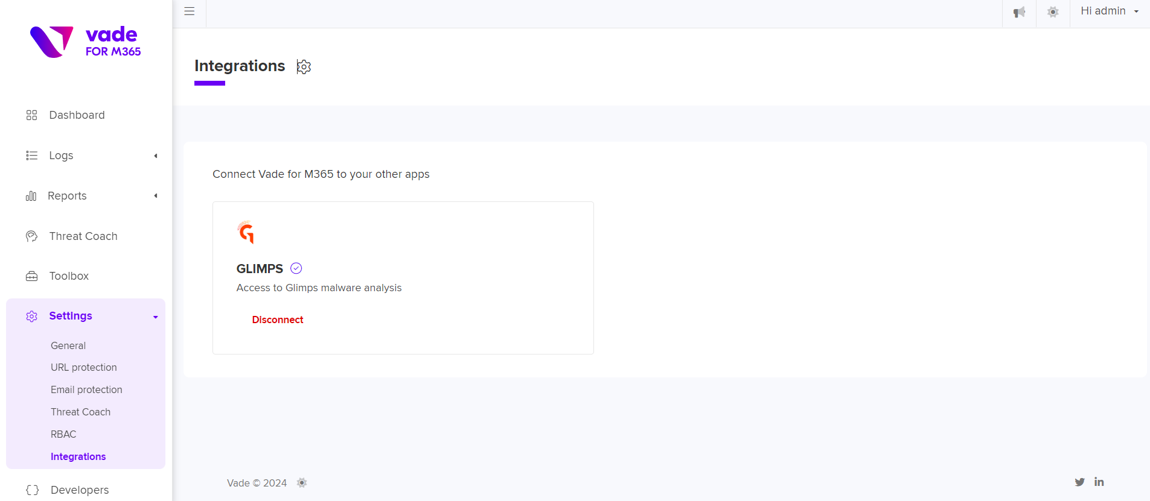Click 'Access to Glimps malware analysis' text
Image resolution: width=1150 pixels, height=501 pixels.
[x=319, y=288]
